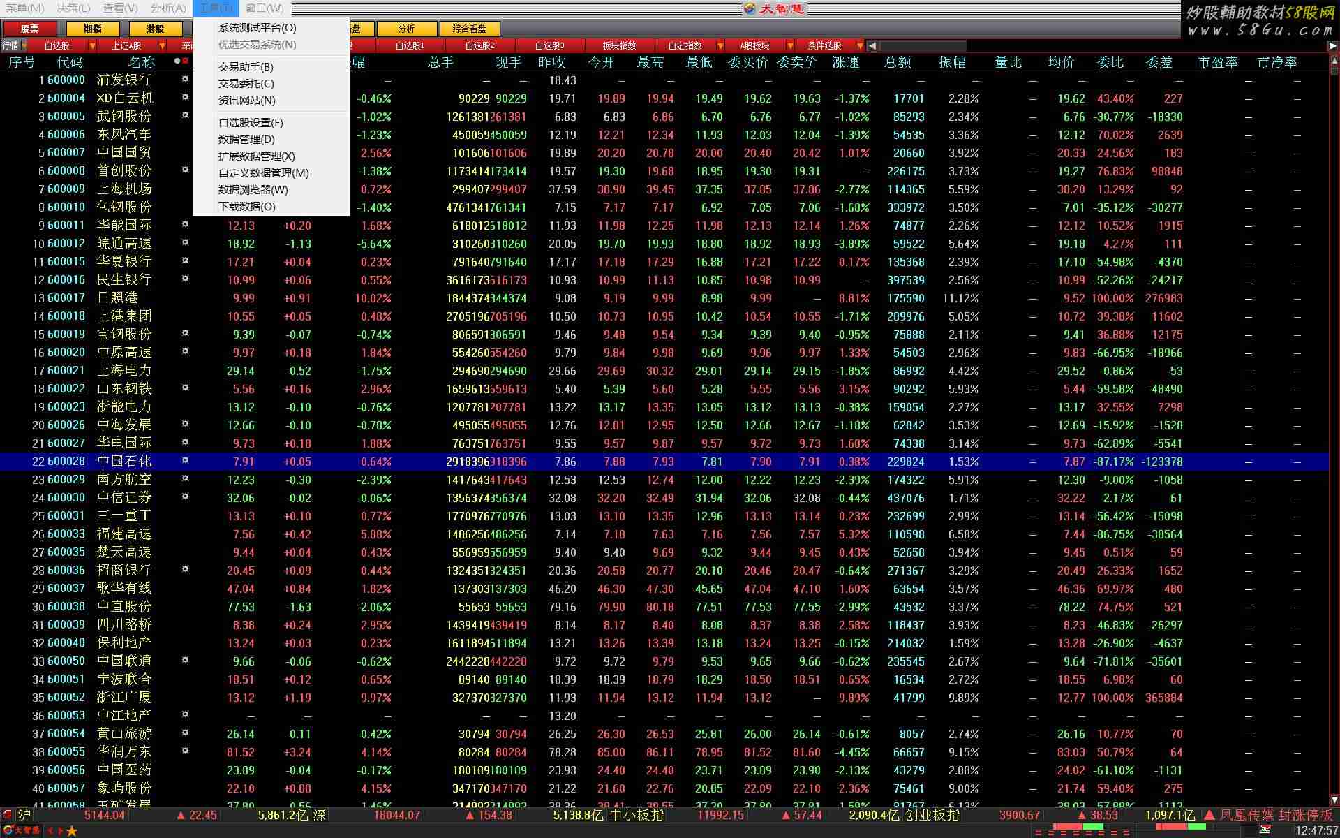Click the marker icon on 华能国际 row
The image size is (1340, 838).
click(x=185, y=224)
